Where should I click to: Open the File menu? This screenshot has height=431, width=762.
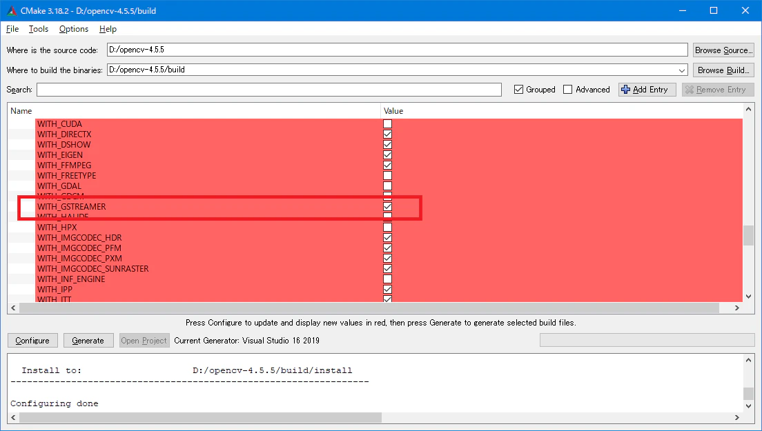[12, 29]
